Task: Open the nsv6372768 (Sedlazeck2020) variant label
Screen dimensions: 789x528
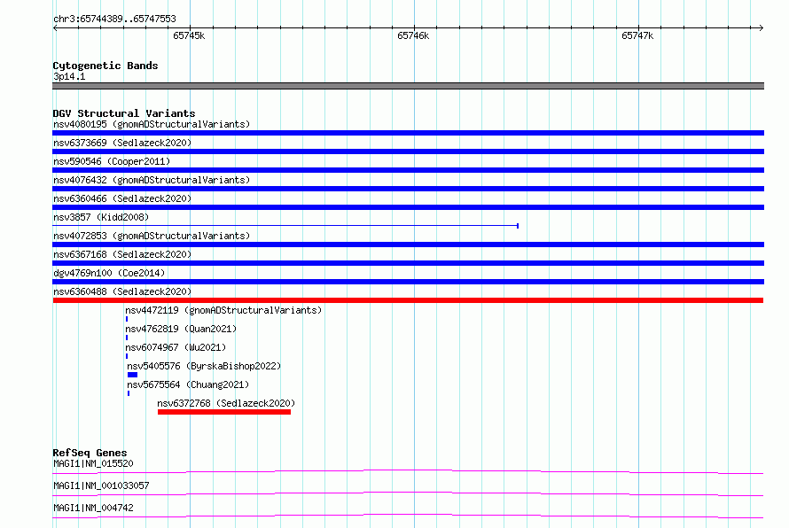Action: (x=226, y=403)
